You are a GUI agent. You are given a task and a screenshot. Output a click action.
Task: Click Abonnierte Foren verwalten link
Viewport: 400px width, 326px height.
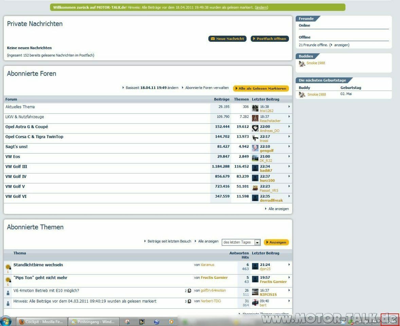point(207,88)
